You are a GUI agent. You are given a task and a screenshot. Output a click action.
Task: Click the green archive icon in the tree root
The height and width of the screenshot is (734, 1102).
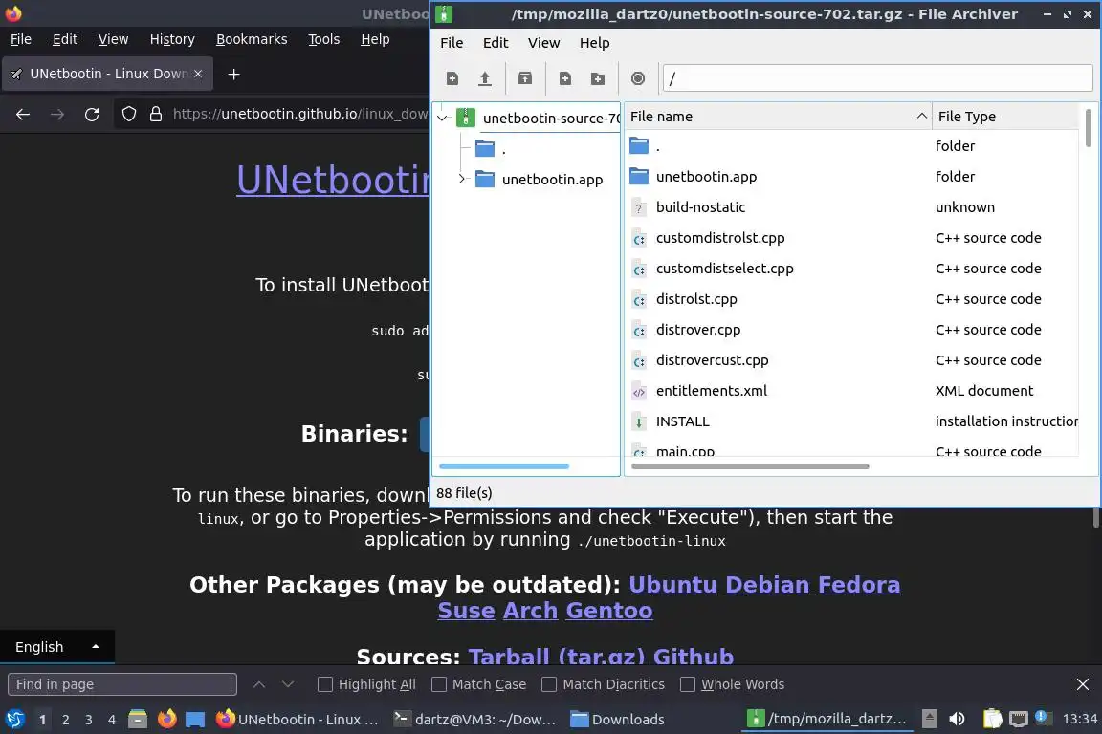(465, 118)
